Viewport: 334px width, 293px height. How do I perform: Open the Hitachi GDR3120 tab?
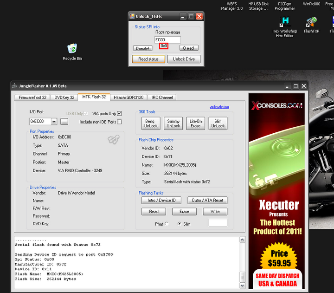(x=128, y=97)
